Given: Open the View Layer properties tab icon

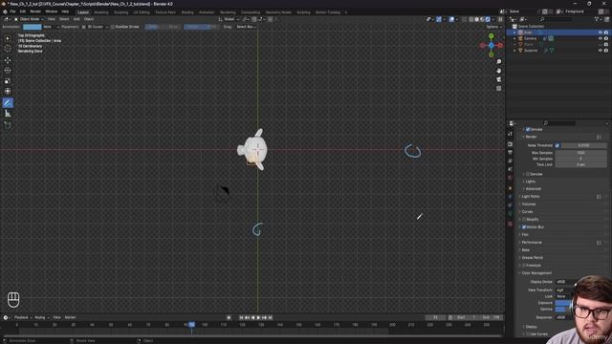Looking at the screenshot, I should [x=510, y=161].
